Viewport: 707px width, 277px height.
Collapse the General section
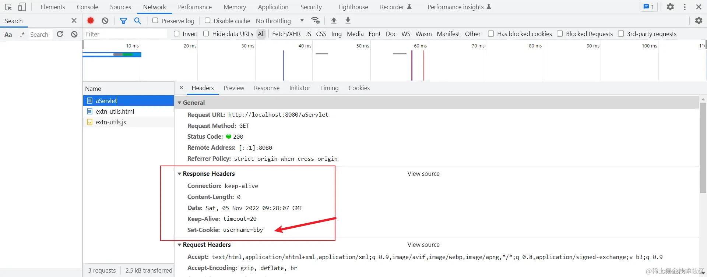[x=179, y=103]
